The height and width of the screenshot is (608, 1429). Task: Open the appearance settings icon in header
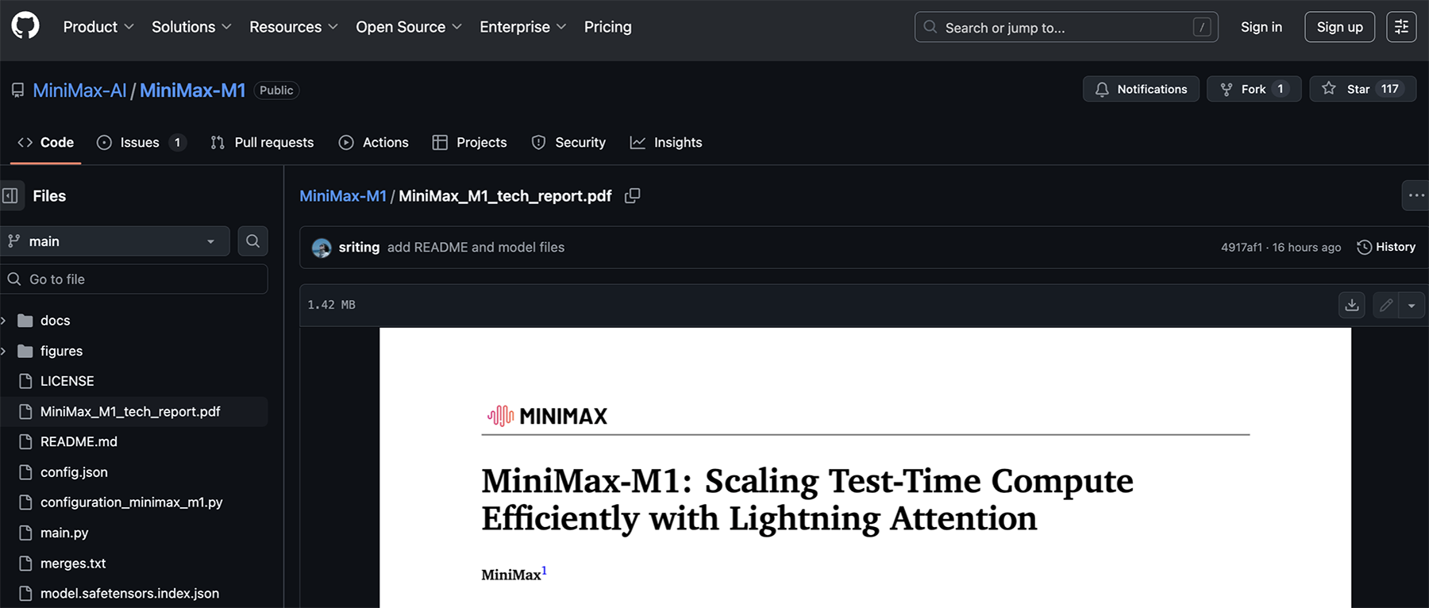[x=1401, y=27]
